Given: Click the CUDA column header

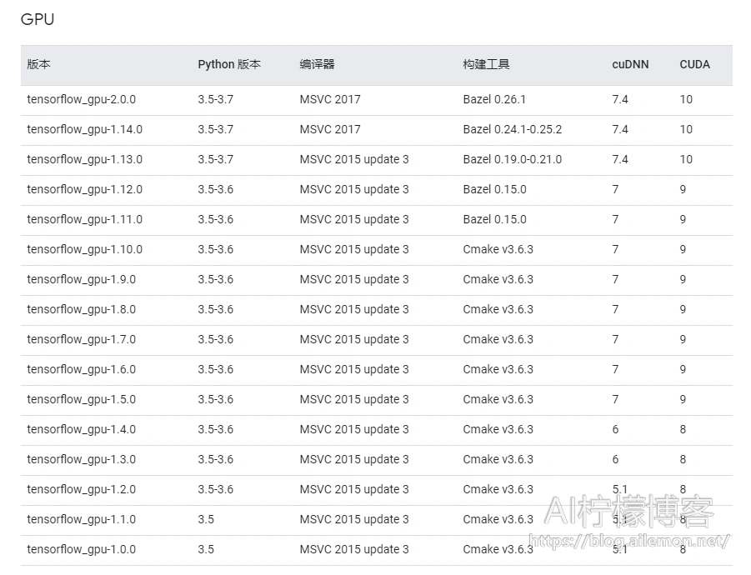Looking at the screenshot, I should tap(694, 65).
